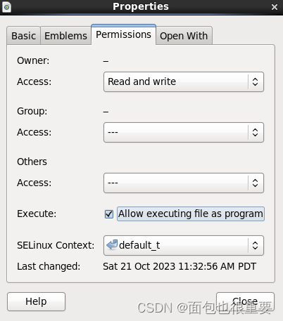283x321 pixels.
Task: Open the Group access dropdown
Action: pos(184,132)
